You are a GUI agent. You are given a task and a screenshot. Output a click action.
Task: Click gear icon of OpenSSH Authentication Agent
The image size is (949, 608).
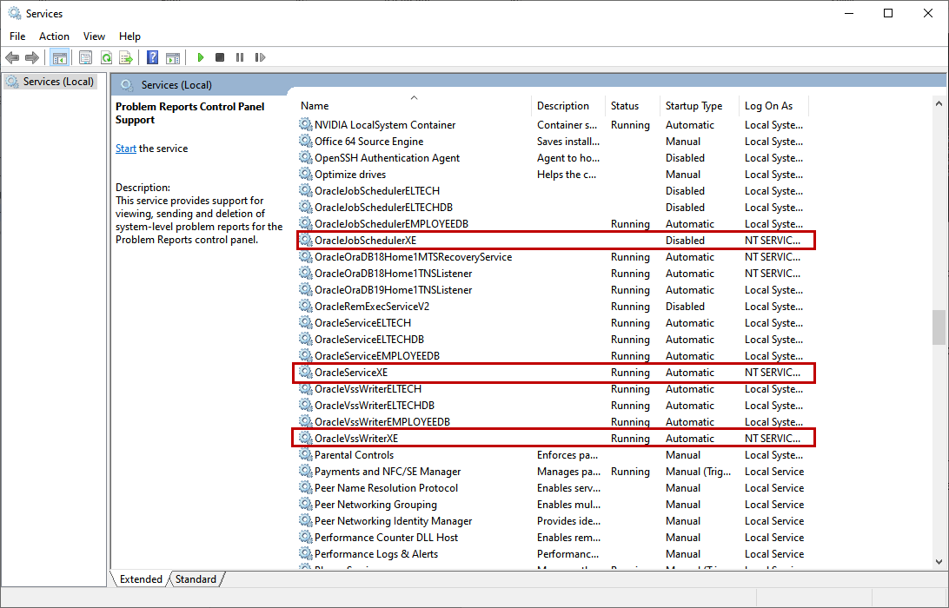point(306,158)
